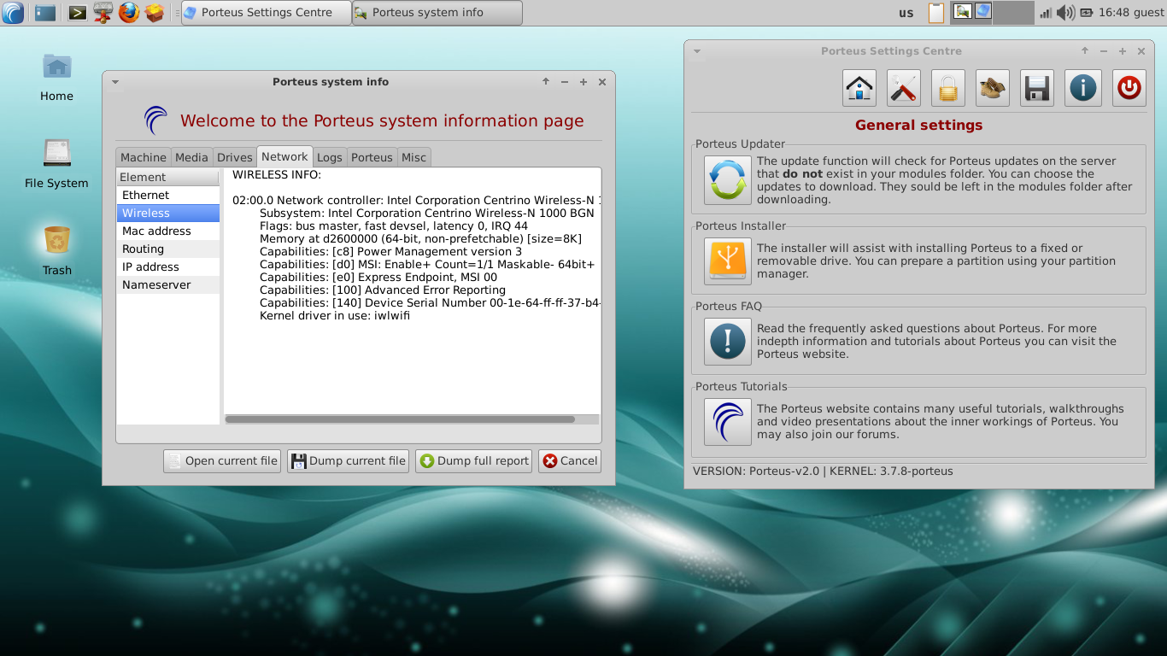Switch to the empty second workspace in pager
The width and height of the screenshot is (1167, 656).
pyautogui.click(x=1013, y=13)
